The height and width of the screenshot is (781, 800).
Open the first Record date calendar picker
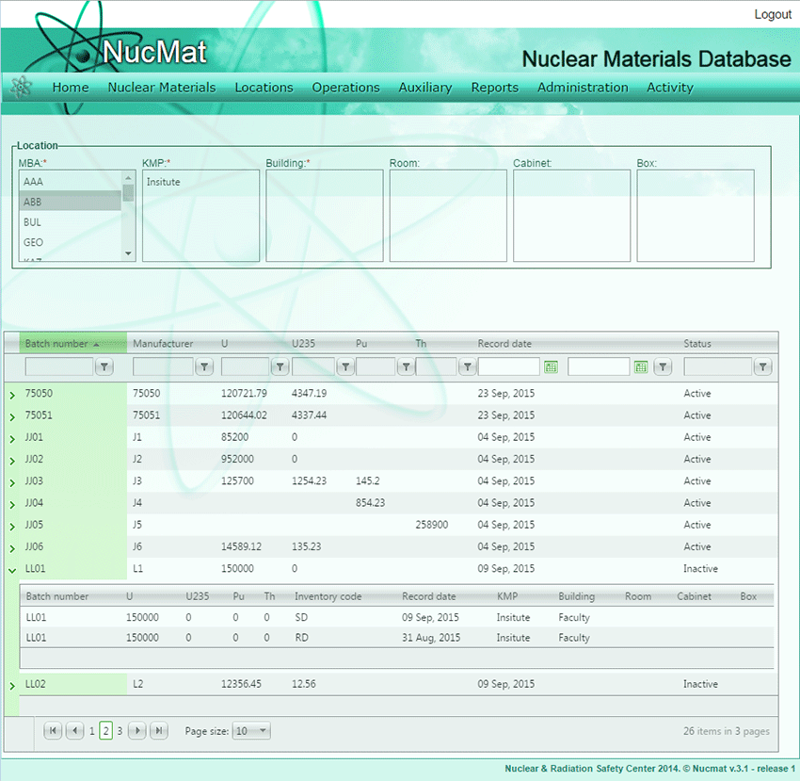coord(552,366)
